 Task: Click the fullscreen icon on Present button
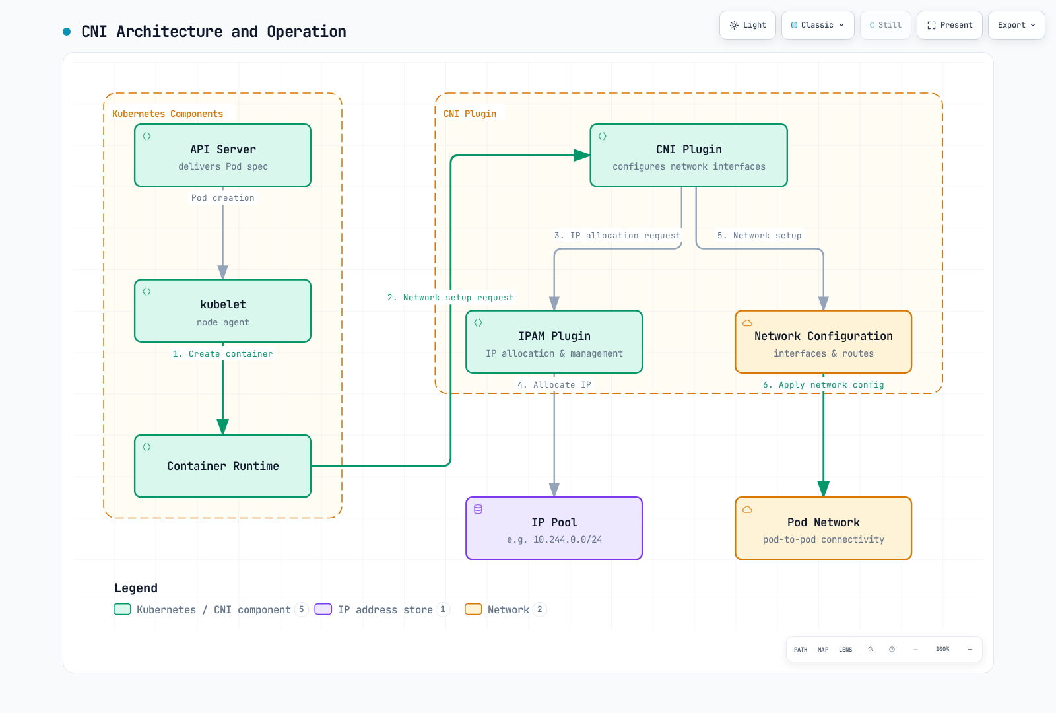(x=931, y=25)
